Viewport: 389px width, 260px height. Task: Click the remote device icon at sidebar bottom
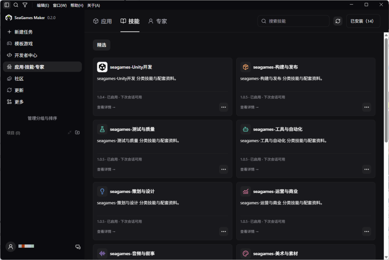click(x=78, y=247)
